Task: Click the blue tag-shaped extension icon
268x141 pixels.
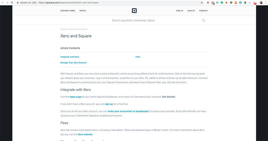Action: tap(217, 3)
